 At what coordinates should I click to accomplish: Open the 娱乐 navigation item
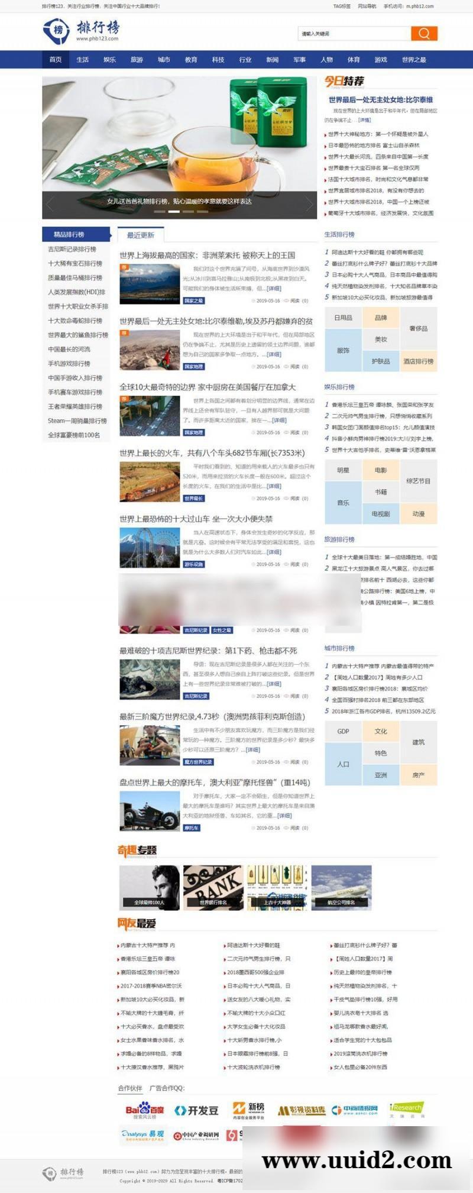110,60
